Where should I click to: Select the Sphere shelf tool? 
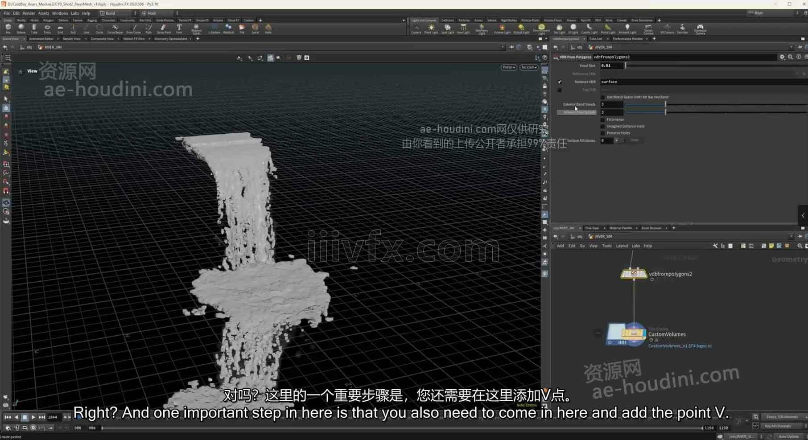(21, 29)
